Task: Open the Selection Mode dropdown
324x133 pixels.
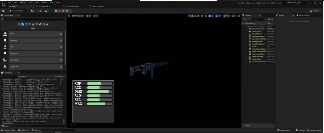Action: tap(17, 11)
